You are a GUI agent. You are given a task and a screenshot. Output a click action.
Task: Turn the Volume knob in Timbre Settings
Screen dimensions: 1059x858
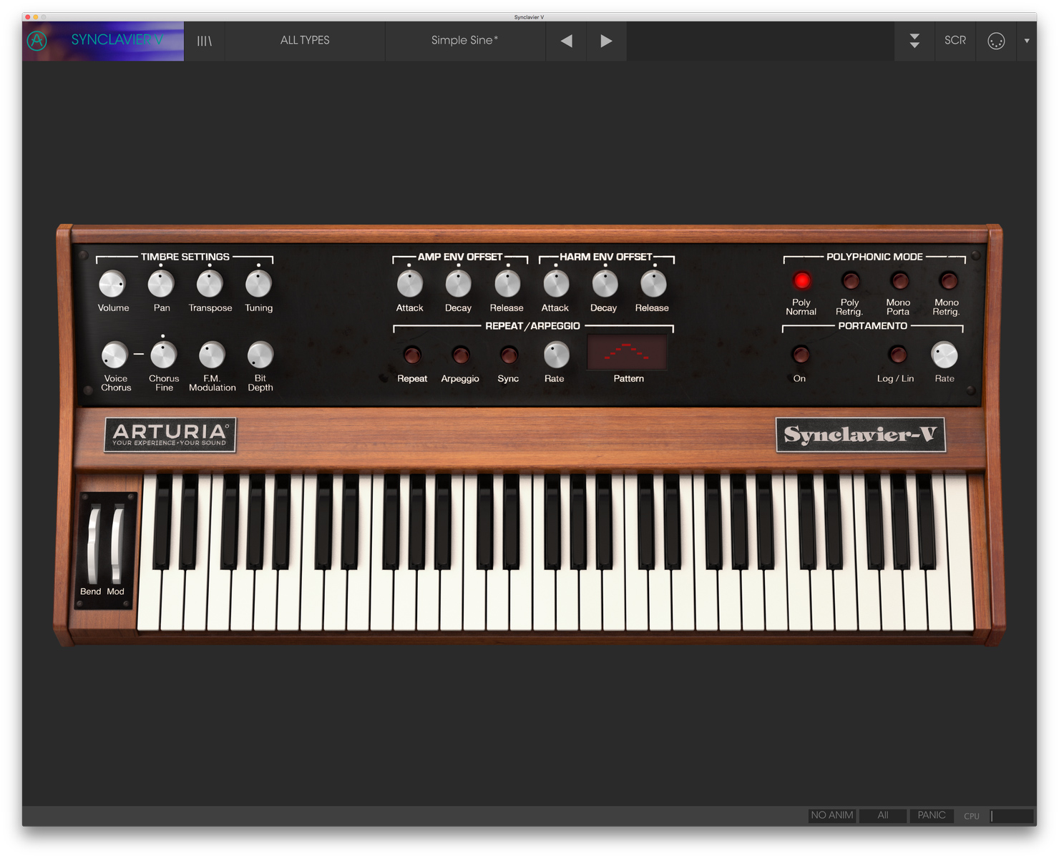[112, 285]
